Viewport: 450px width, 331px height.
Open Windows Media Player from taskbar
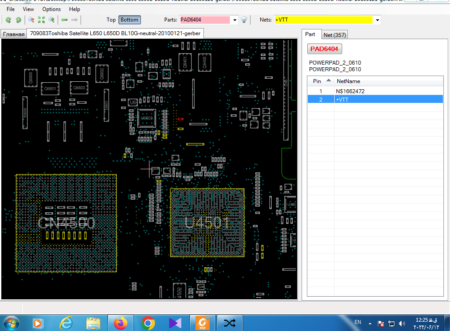37,324
